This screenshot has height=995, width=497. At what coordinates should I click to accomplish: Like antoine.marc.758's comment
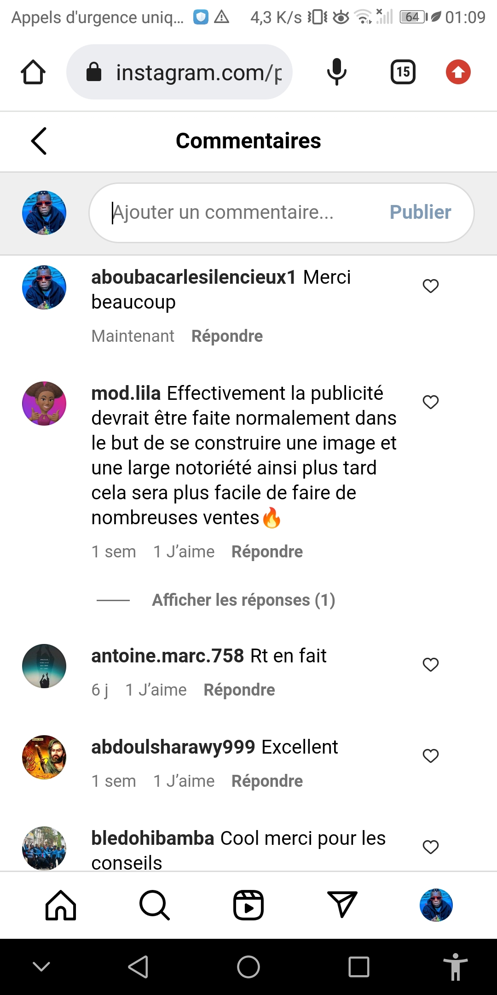click(431, 665)
